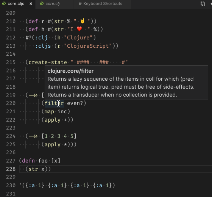Open the compare changes icon in the editor toolbar

point(203,4)
